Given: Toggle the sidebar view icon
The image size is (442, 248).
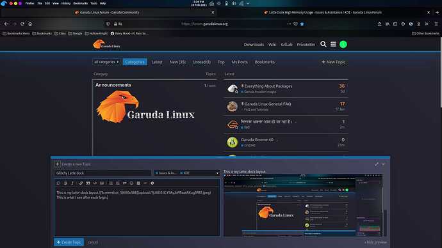Looking at the screenshot, I should coord(395,24).
